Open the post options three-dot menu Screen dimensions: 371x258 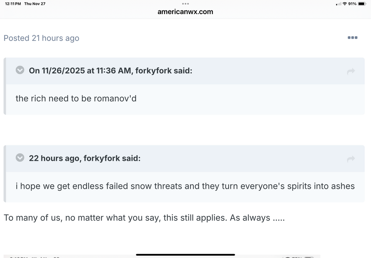(x=352, y=38)
